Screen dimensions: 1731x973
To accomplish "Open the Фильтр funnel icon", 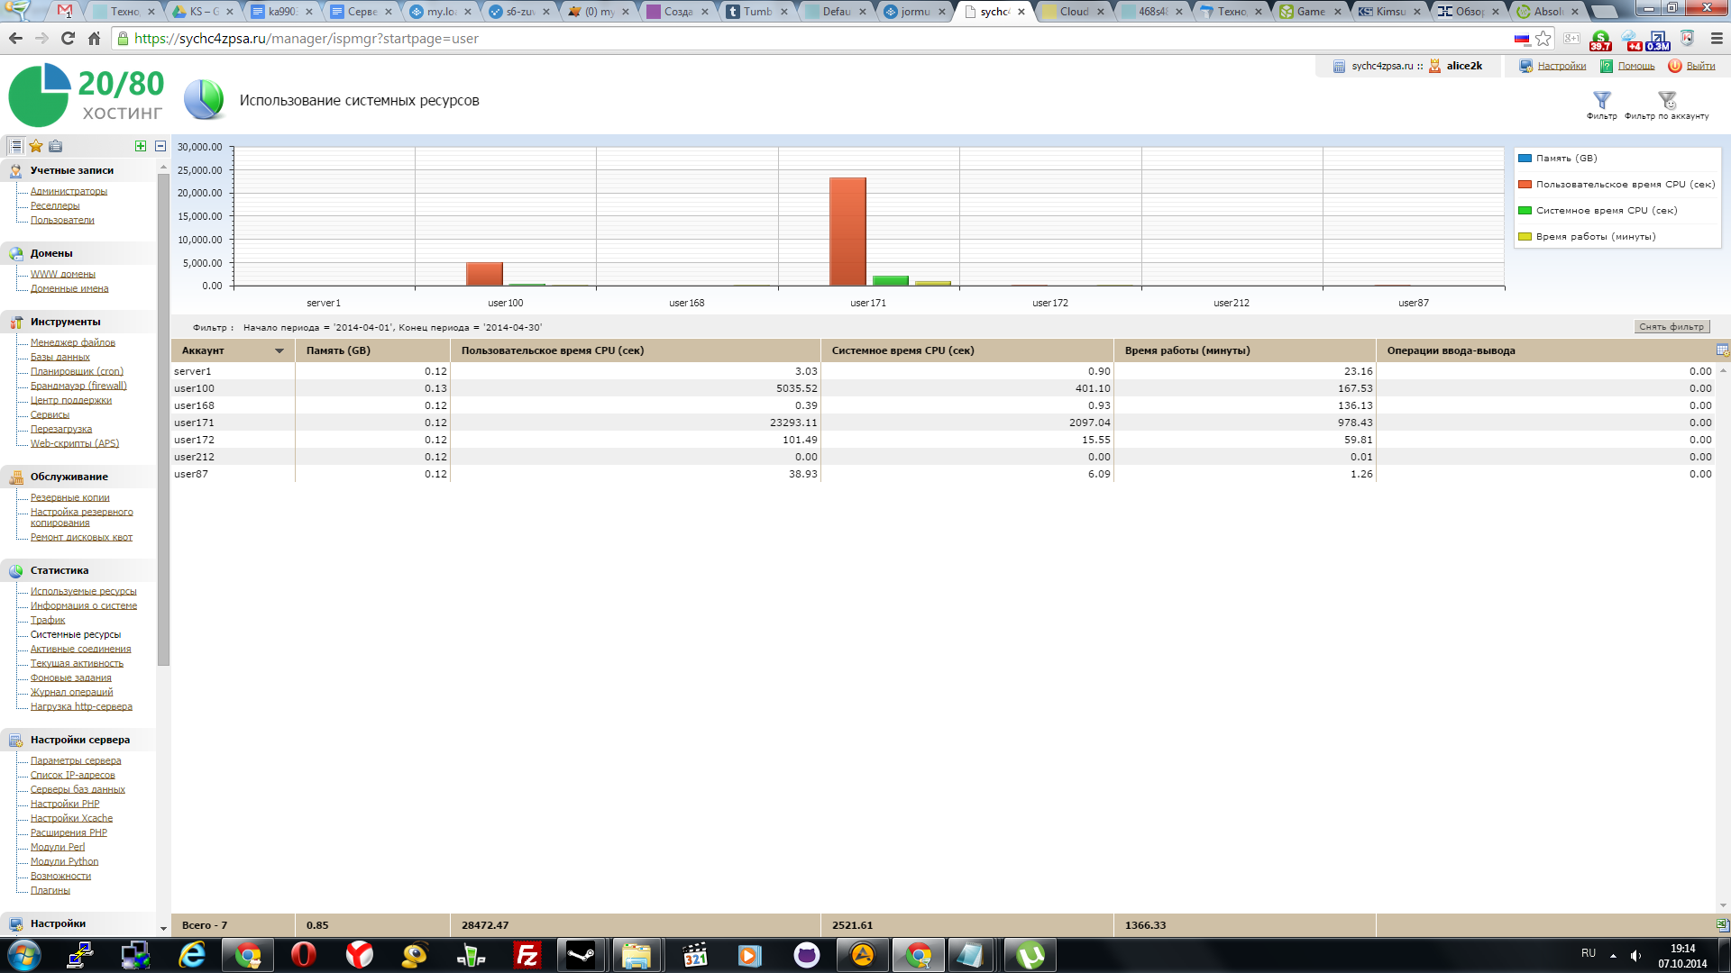I will coord(1601,101).
